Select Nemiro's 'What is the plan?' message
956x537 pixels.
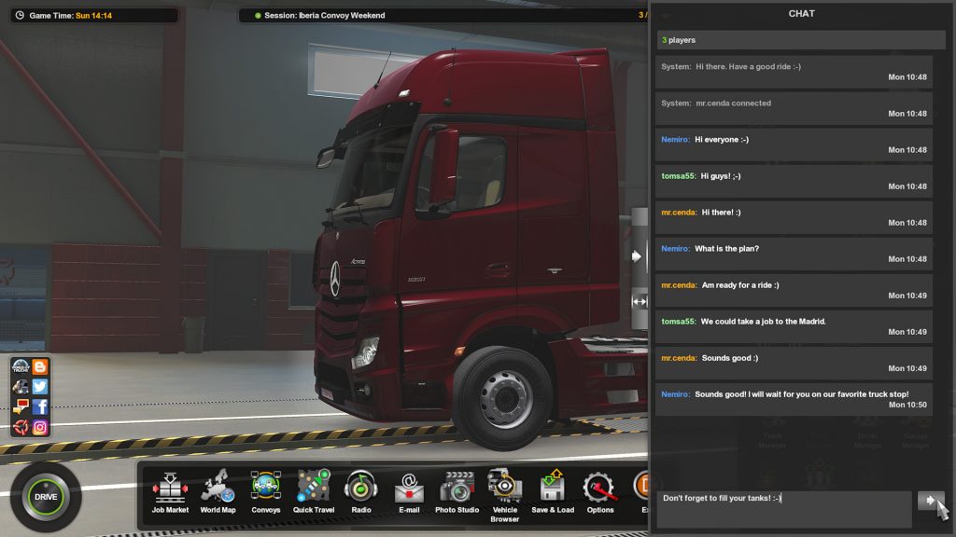pyautogui.click(x=794, y=254)
